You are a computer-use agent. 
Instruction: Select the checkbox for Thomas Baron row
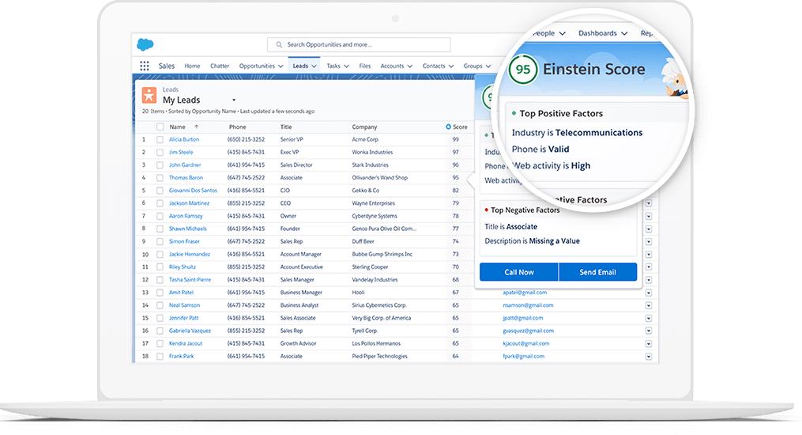(160, 178)
